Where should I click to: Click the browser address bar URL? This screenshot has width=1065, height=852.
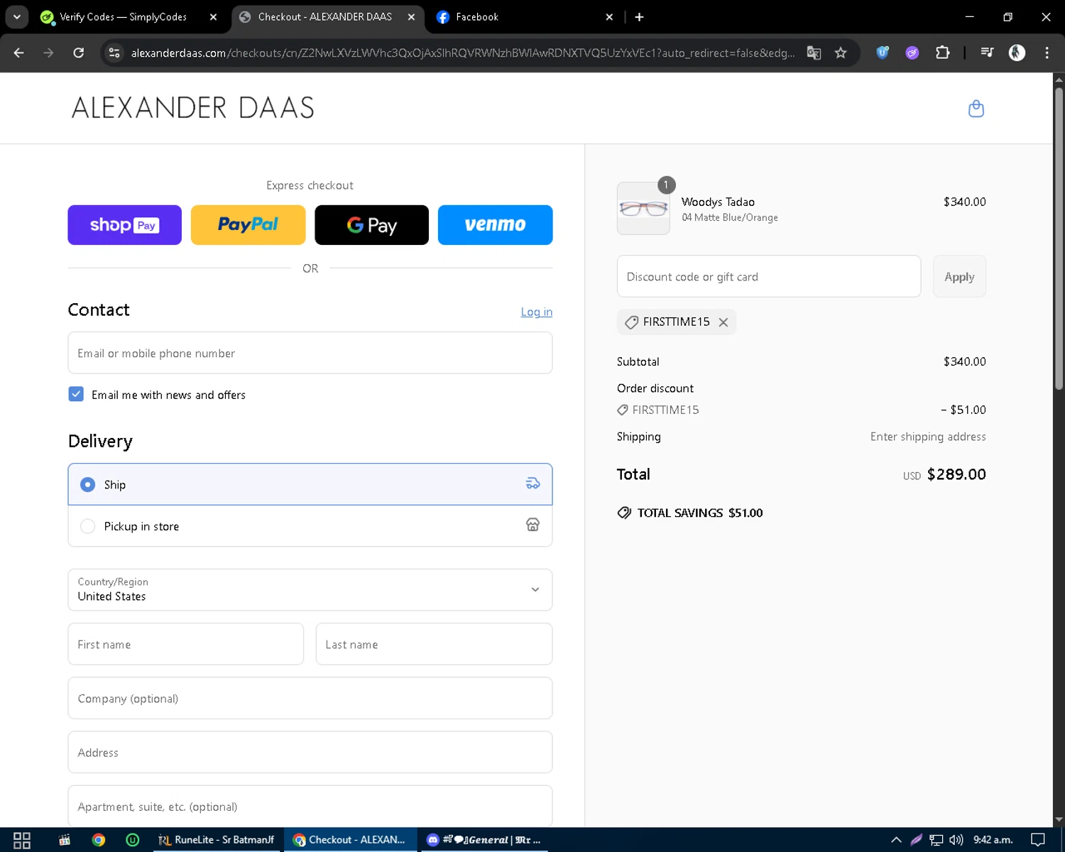pyautogui.click(x=462, y=53)
